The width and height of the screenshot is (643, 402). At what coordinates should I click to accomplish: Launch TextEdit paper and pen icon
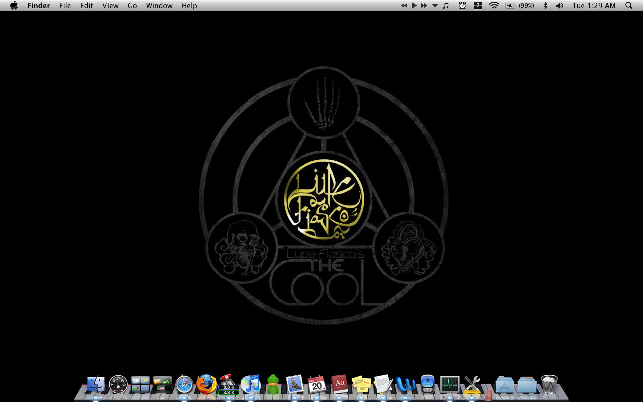[383, 385]
